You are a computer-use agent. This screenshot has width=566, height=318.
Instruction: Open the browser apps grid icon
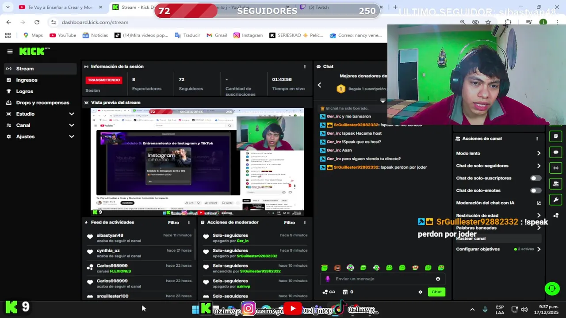coord(8,35)
